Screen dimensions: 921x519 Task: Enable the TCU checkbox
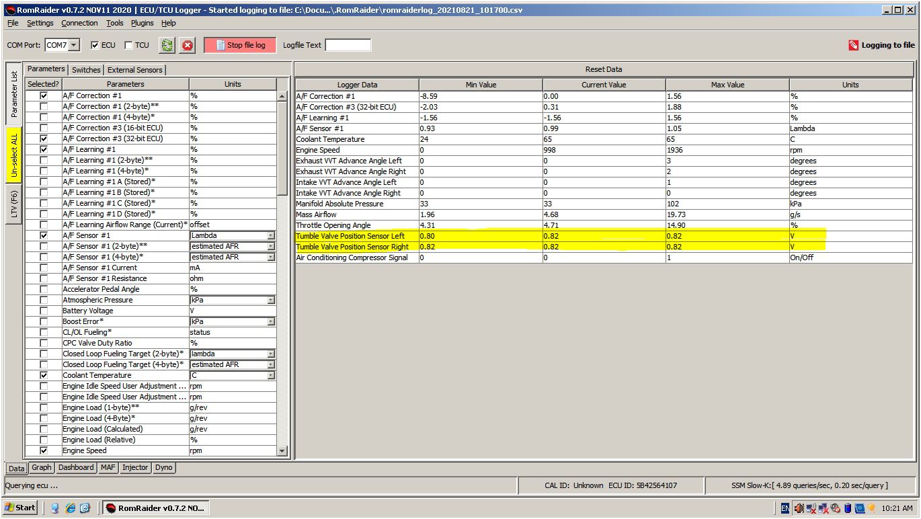129,46
